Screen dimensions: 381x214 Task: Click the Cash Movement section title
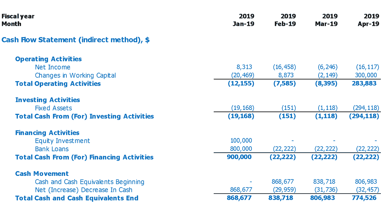click(42, 174)
